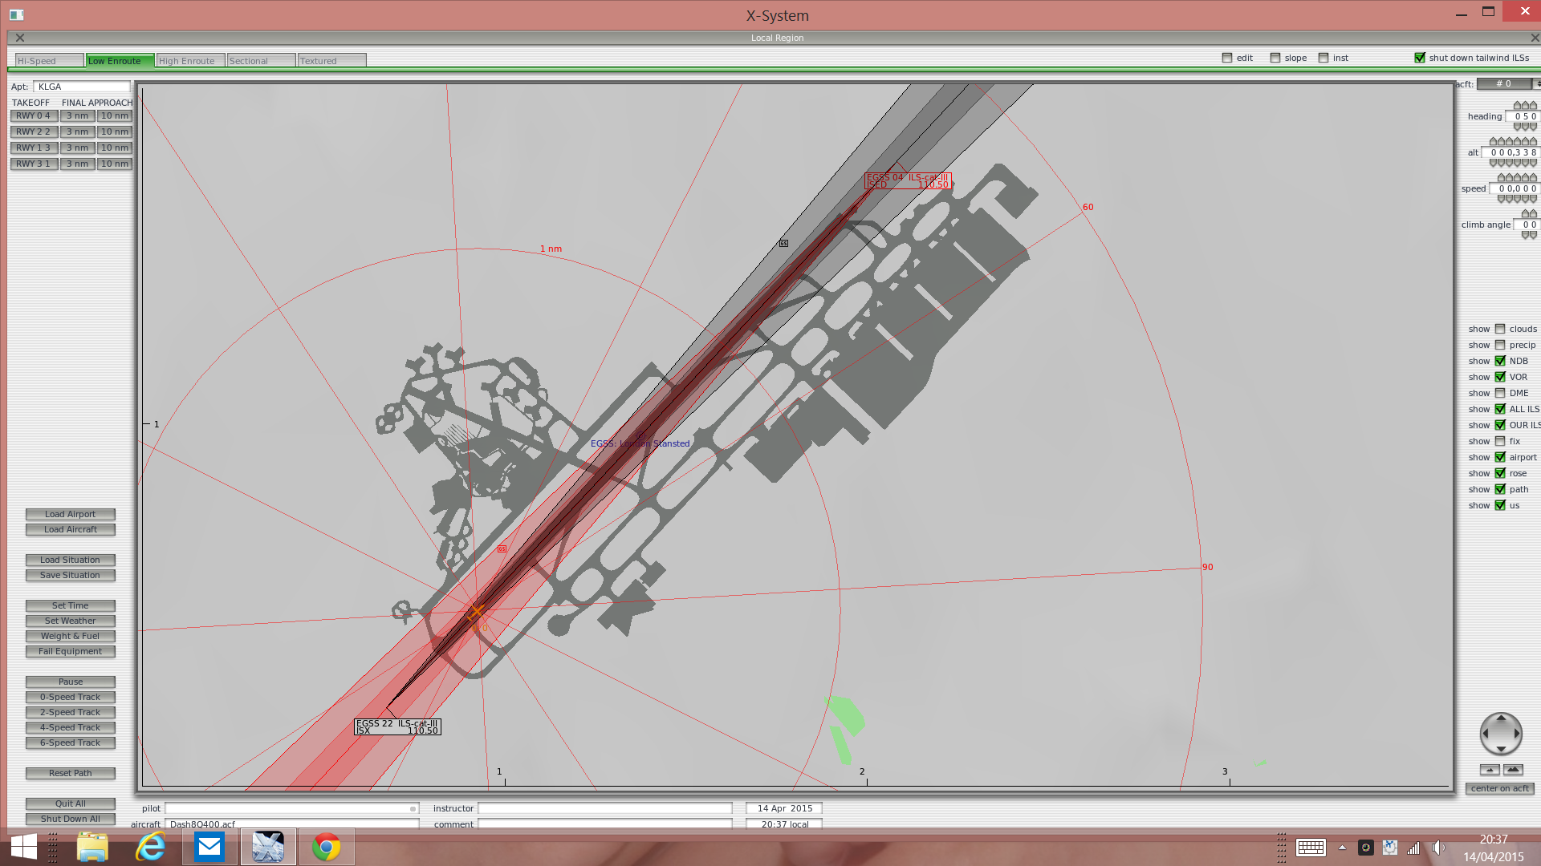
Task: Enable show clouds checkbox
Action: (x=1500, y=329)
